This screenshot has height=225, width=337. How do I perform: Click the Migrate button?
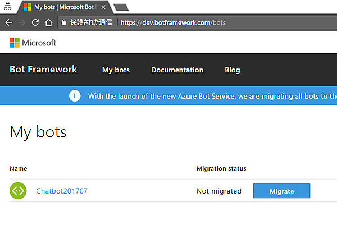[281, 191]
